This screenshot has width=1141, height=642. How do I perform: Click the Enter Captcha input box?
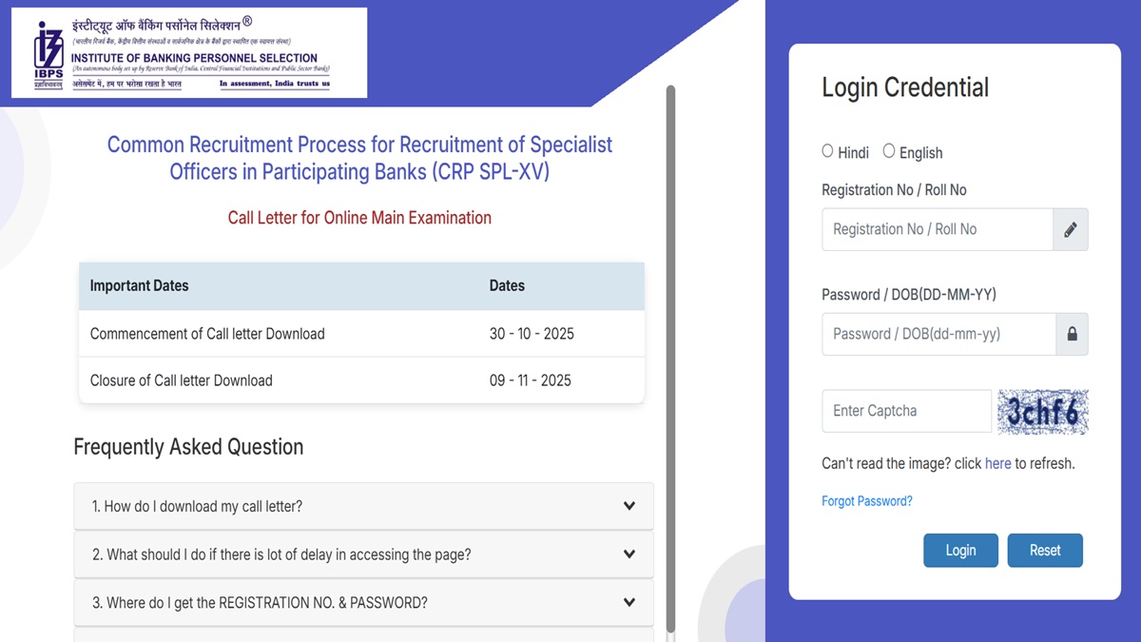pos(903,411)
